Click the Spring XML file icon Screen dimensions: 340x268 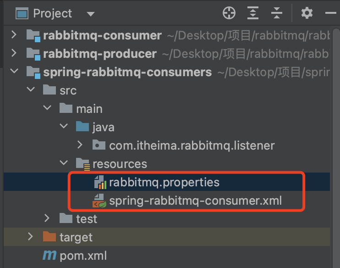[x=99, y=201]
